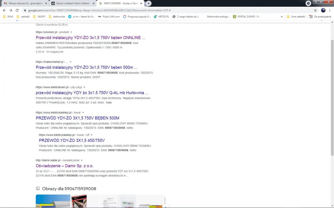Click the image icon beside Obrazy dla

point(38,189)
